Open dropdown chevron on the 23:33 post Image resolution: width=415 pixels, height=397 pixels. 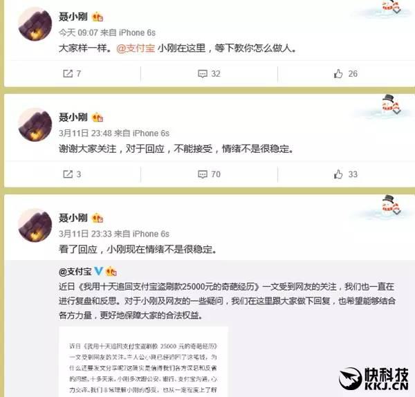(x=397, y=212)
